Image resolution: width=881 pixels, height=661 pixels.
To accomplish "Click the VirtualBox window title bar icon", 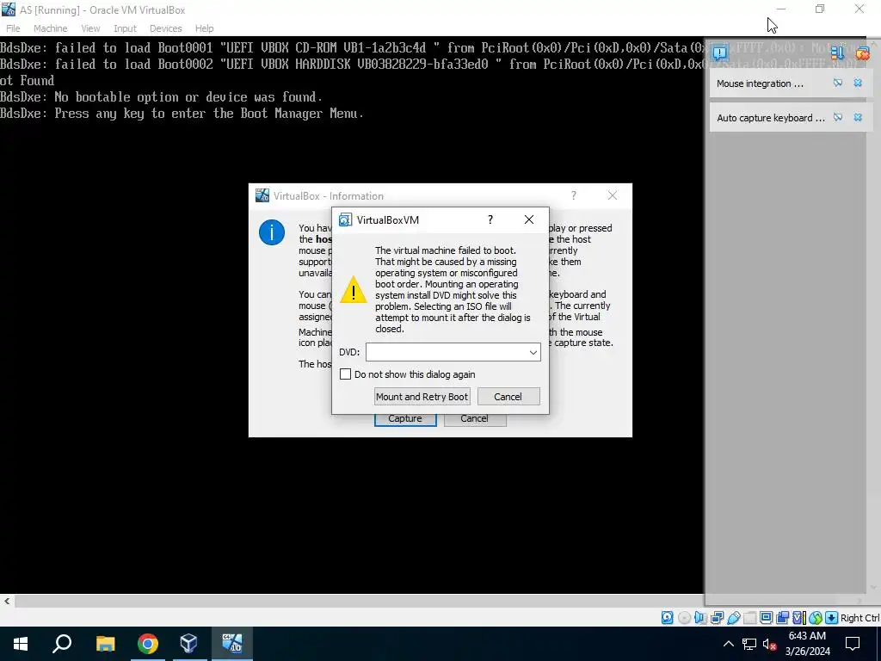I will (x=9, y=9).
